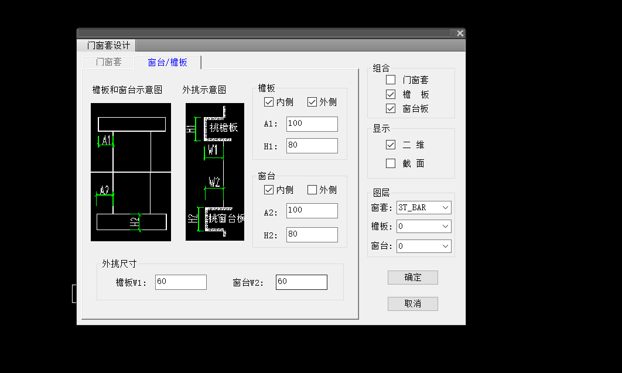622x373 pixels.
Task: Click the 确定 button
Action: coord(412,278)
